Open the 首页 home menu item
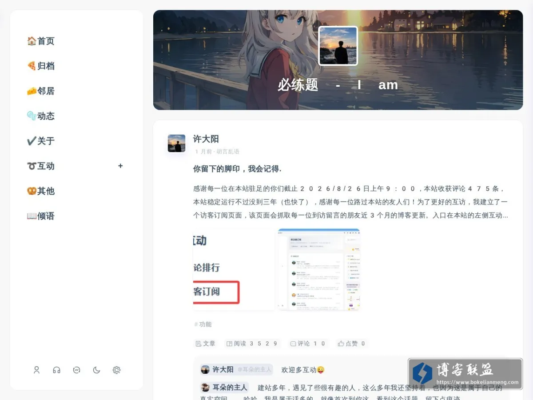This screenshot has height=400, width=533. tap(41, 41)
